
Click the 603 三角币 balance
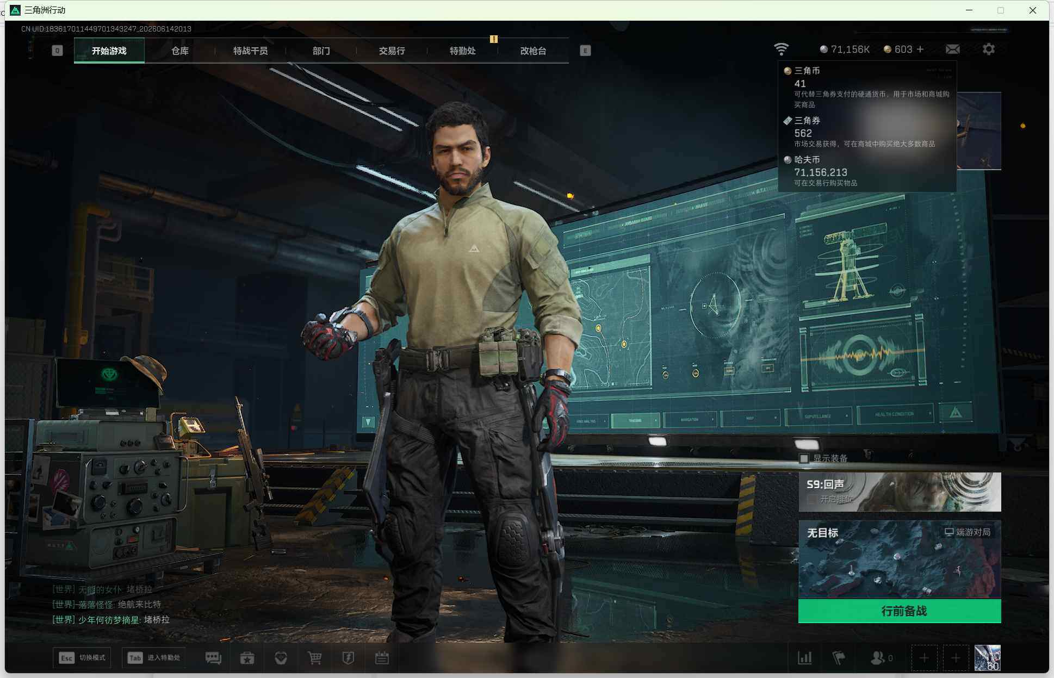898,49
